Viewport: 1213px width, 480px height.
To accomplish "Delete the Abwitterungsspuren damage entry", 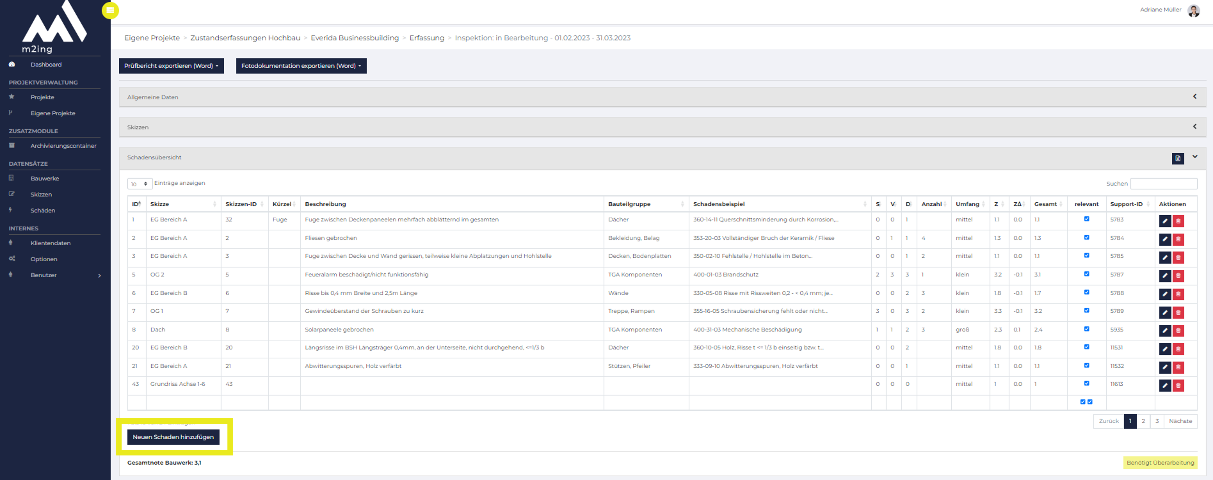I will pos(1178,368).
